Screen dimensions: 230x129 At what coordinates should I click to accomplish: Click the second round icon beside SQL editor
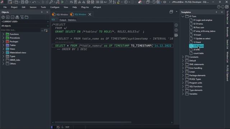click(x=176, y=30)
